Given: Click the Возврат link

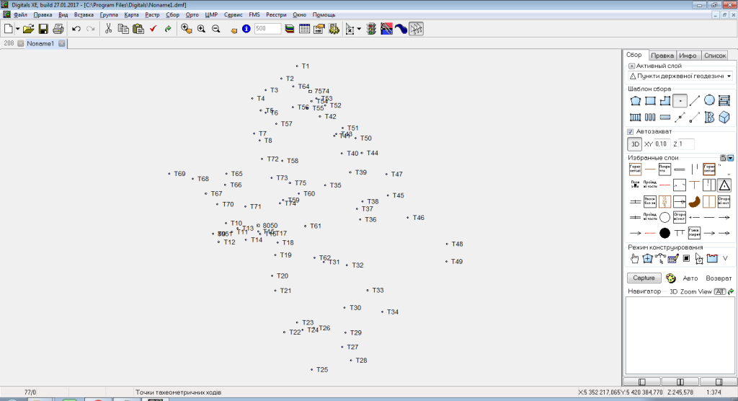Looking at the screenshot, I should (x=719, y=278).
